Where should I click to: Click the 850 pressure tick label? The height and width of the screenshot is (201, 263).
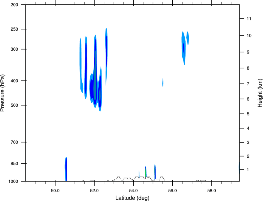click(x=14, y=164)
